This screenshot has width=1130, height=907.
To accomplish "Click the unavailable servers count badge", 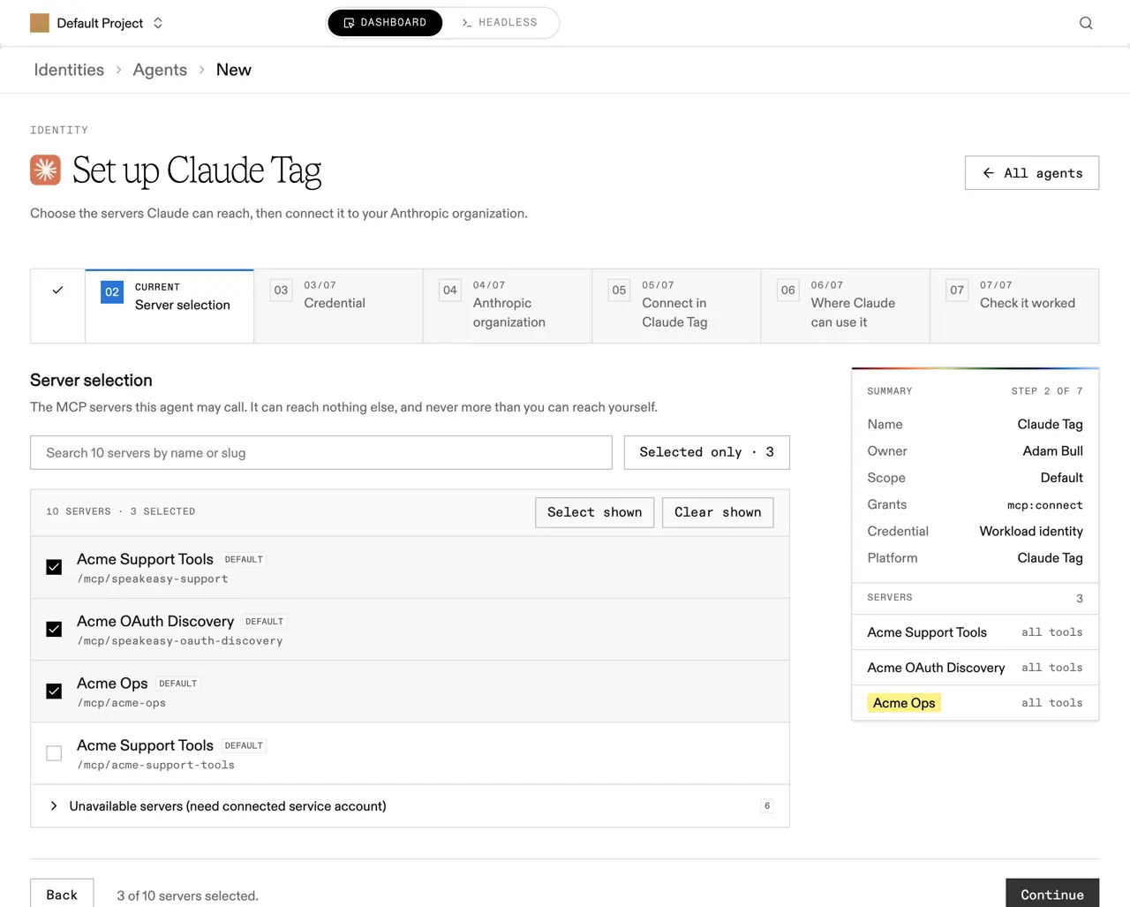I will (767, 805).
